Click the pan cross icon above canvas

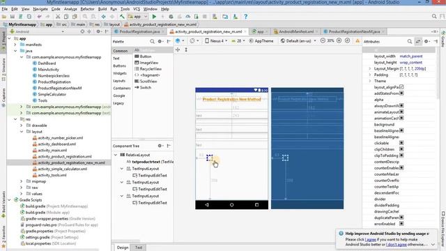click(178, 50)
